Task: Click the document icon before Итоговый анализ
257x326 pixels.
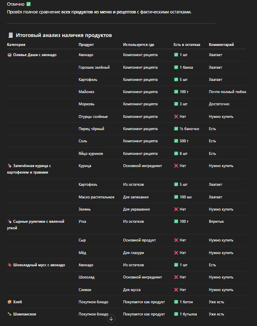Action: [11, 35]
